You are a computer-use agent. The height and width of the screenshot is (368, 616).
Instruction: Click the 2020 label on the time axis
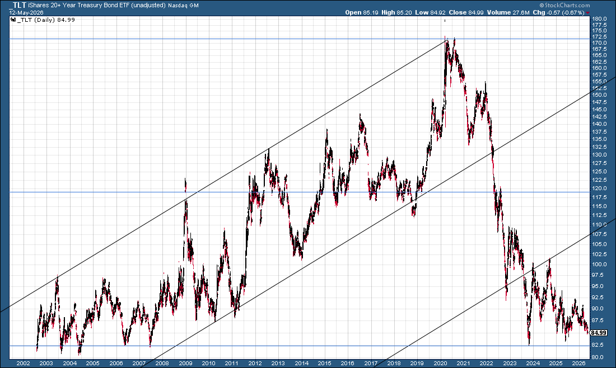(x=440, y=363)
